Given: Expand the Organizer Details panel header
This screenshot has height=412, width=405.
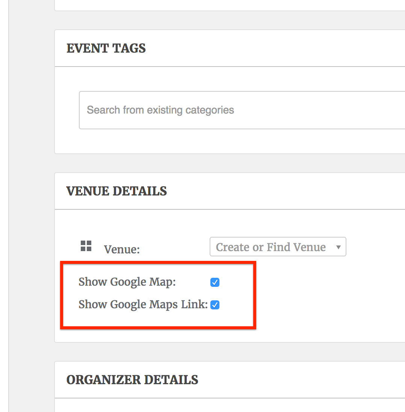Looking at the screenshot, I should (x=132, y=380).
